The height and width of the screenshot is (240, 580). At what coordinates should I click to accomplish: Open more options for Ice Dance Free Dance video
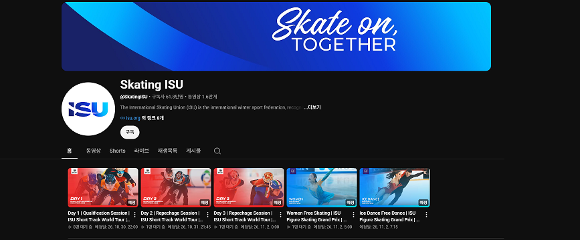coord(426,215)
